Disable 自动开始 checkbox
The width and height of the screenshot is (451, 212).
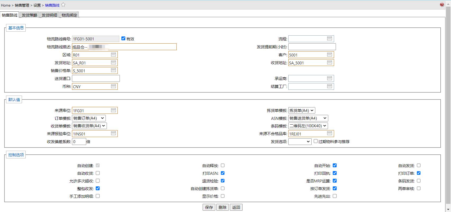[335, 165]
